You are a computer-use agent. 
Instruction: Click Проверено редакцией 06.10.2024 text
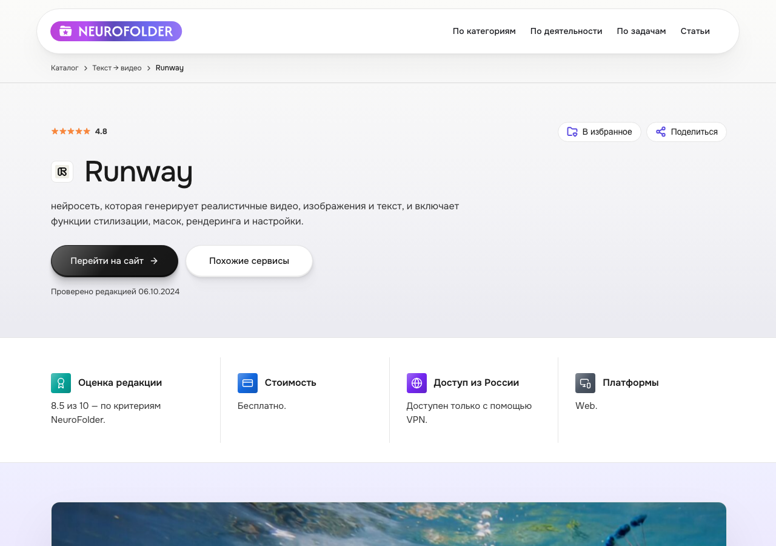[x=115, y=292]
